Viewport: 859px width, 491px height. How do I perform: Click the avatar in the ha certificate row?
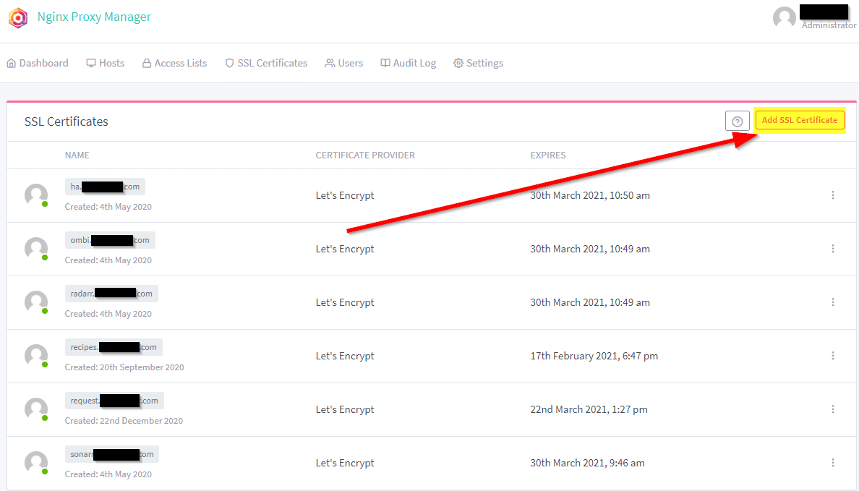pyautogui.click(x=36, y=195)
